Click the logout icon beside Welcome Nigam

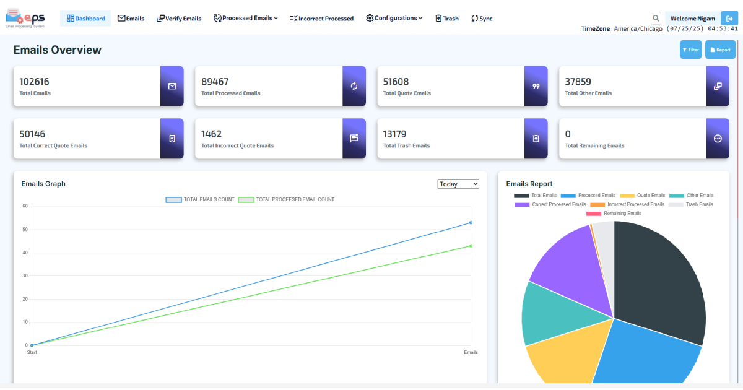pyautogui.click(x=728, y=19)
